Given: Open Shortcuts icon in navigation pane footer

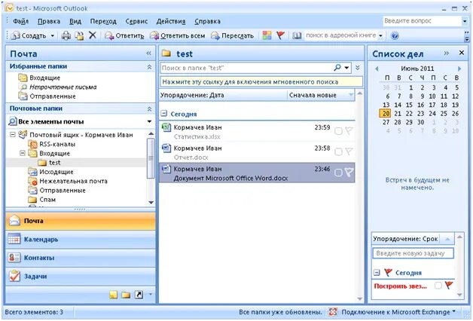Looking at the screenshot, I should click(139, 295).
